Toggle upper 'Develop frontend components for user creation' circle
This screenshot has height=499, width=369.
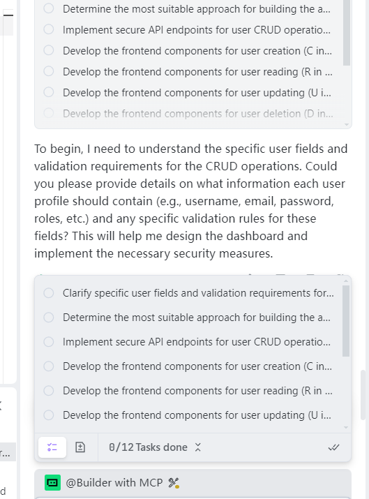pos(49,50)
